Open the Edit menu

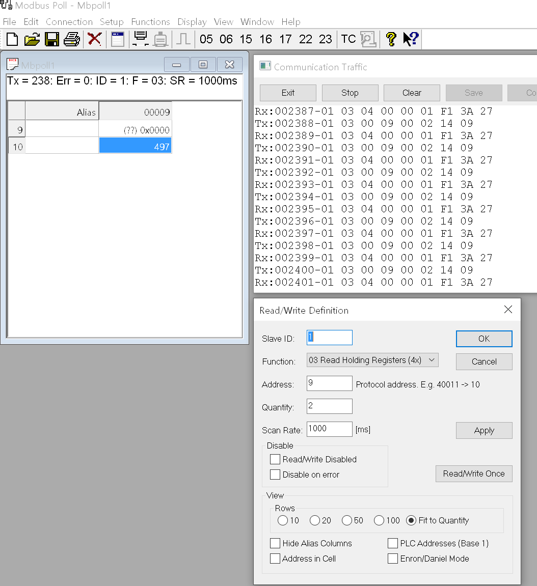point(31,22)
